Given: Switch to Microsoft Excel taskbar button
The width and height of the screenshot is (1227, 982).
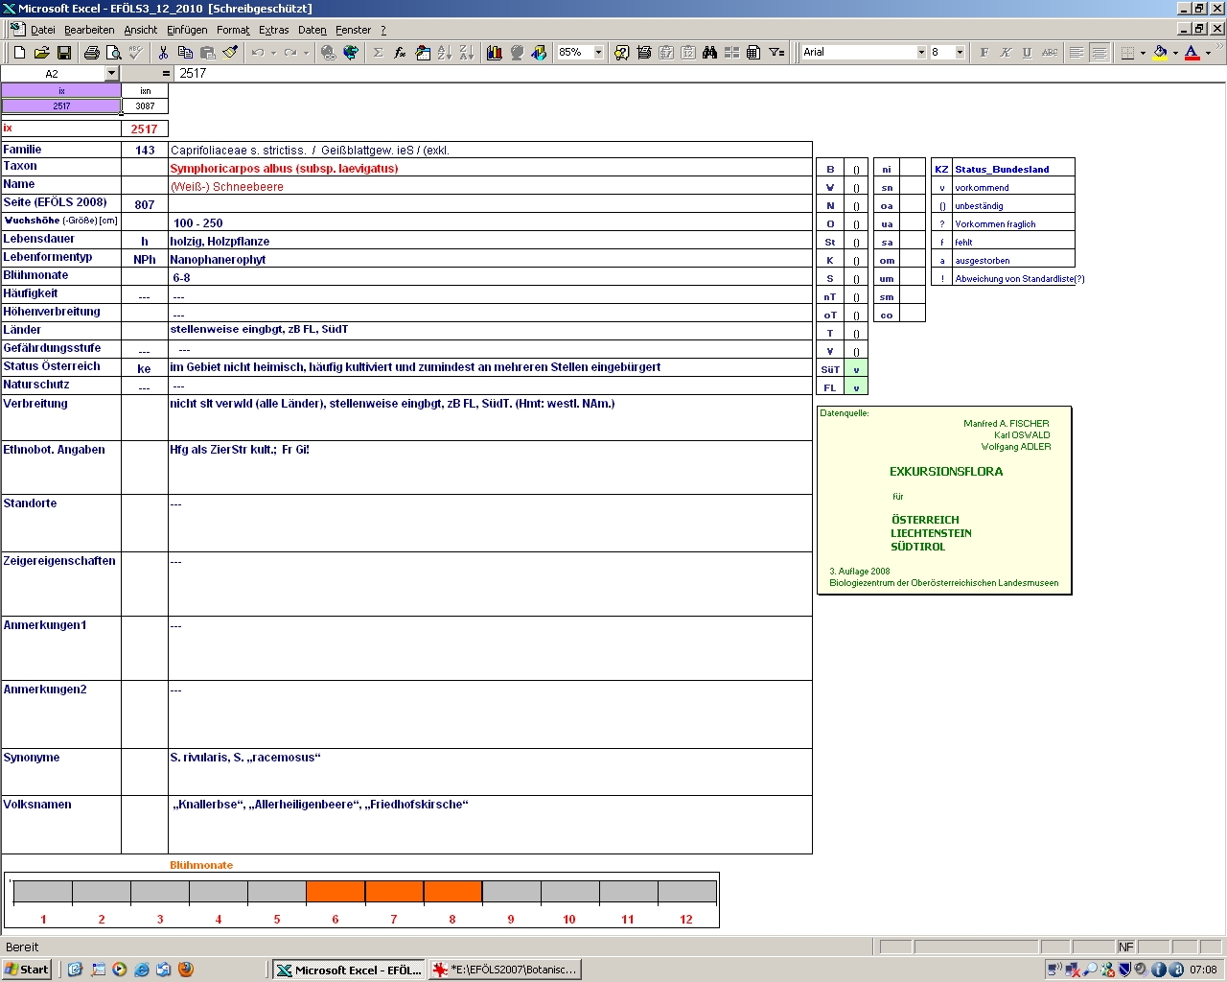Looking at the screenshot, I should tap(349, 970).
